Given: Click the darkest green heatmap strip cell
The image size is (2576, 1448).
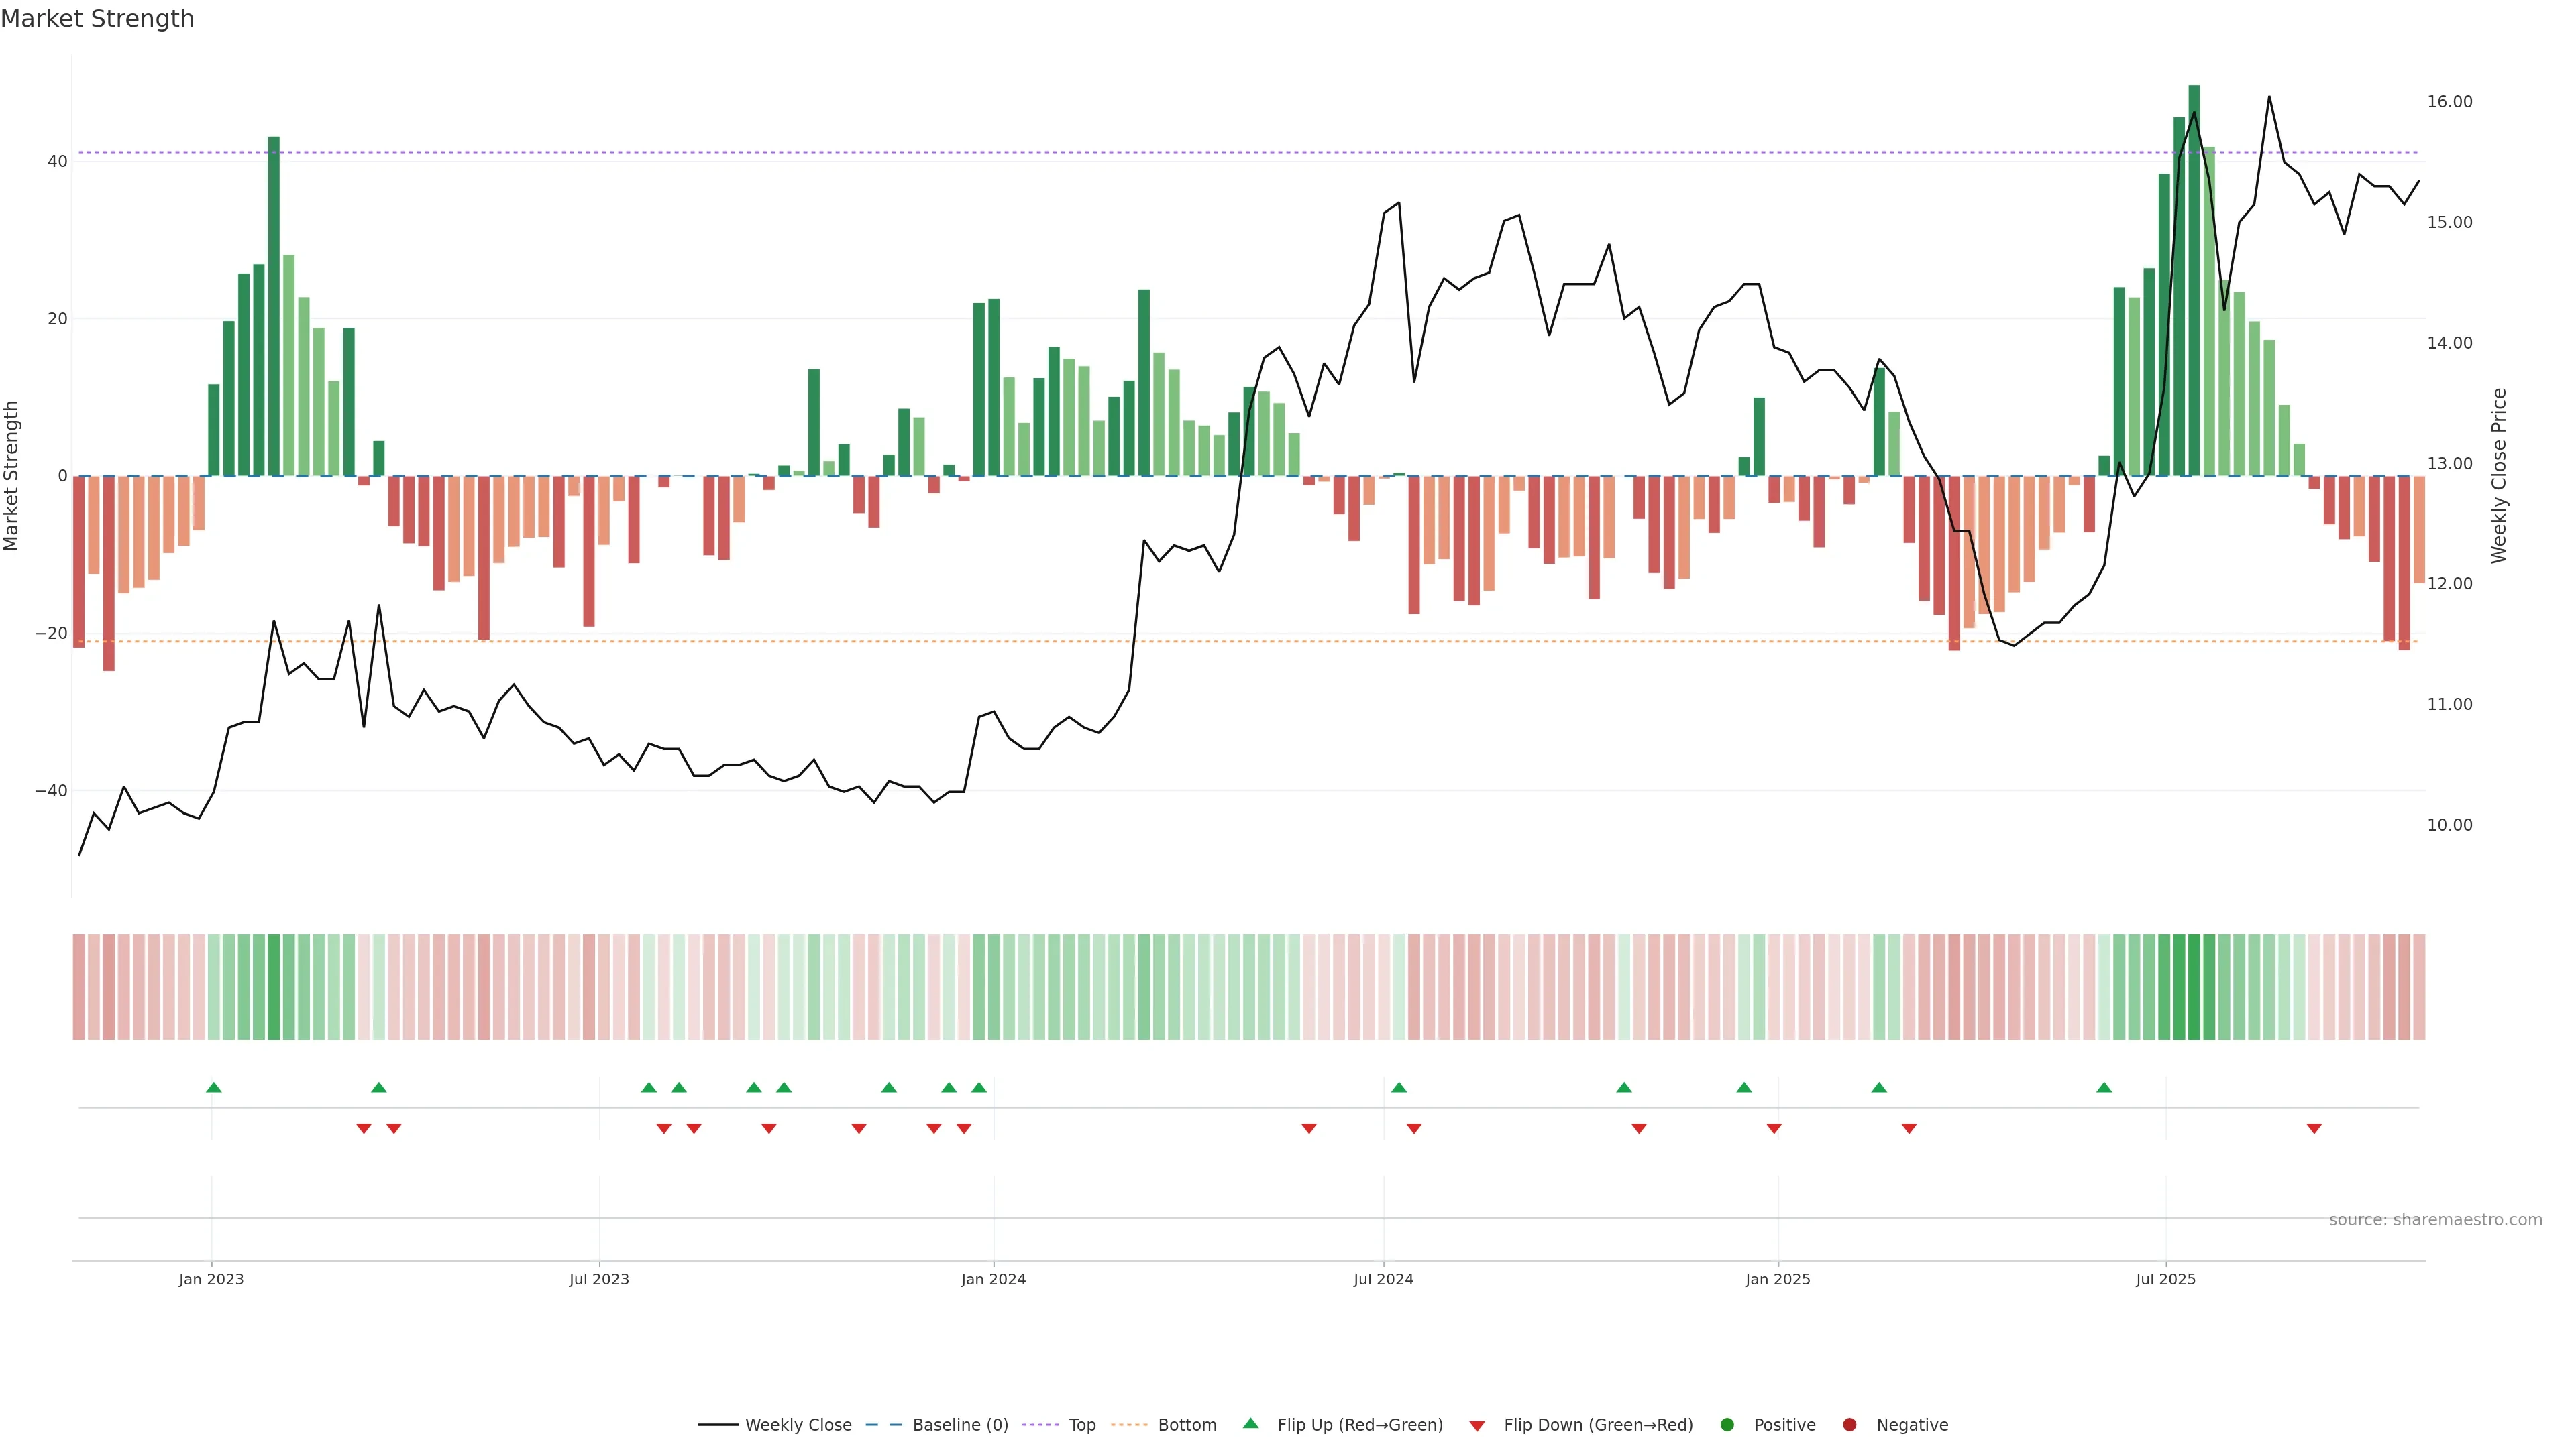Looking at the screenshot, I should (2194, 987).
